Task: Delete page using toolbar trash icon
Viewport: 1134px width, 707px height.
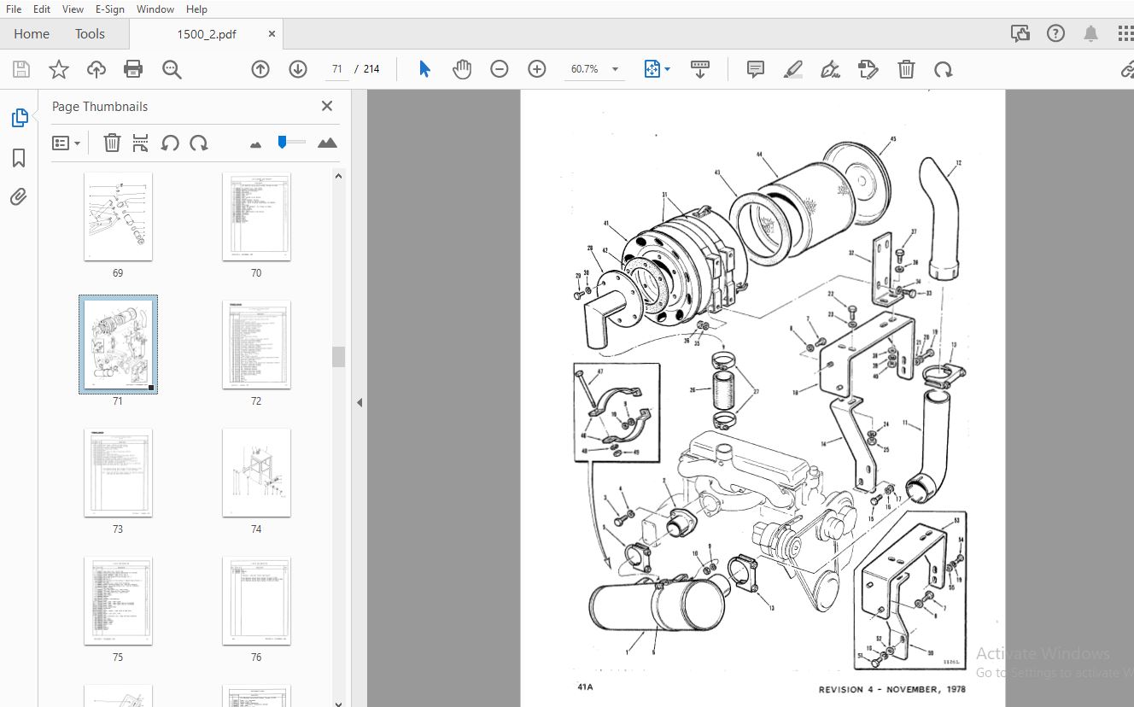Action: coord(906,69)
